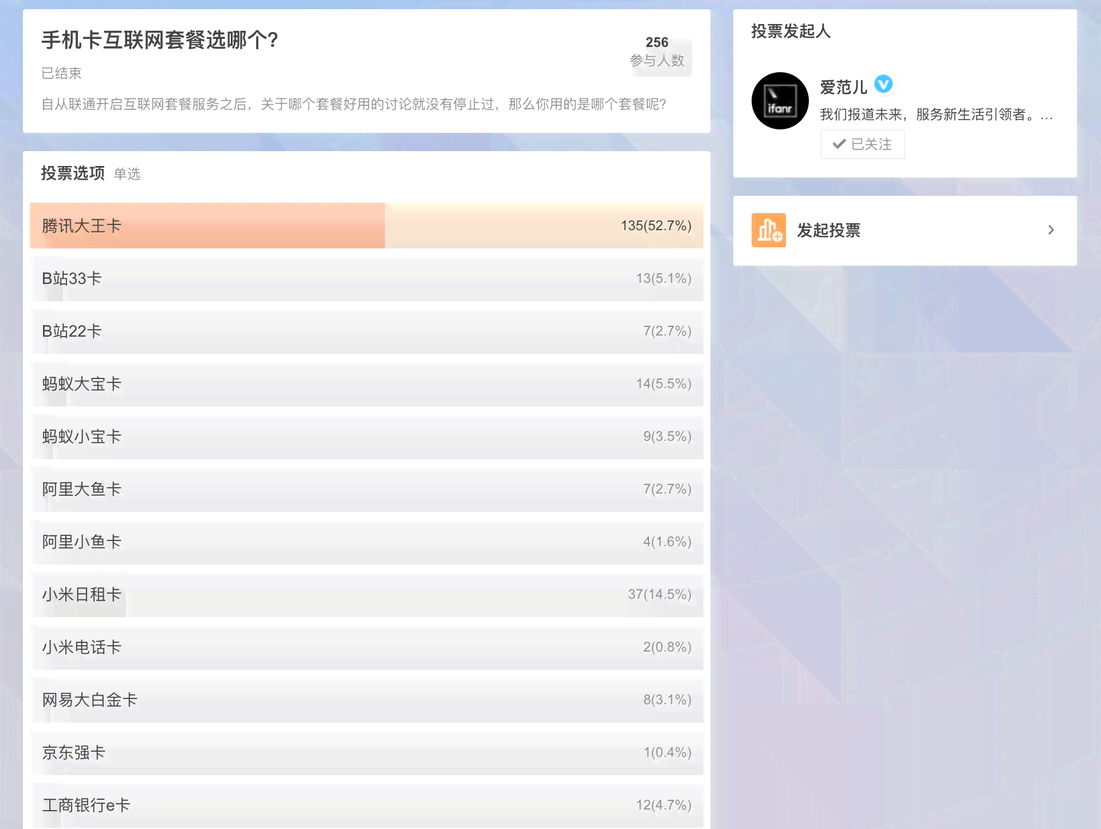The width and height of the screenshot is (1101, 829).
Task: Click the 8(3.1%) result value
Action: (667, 700)
